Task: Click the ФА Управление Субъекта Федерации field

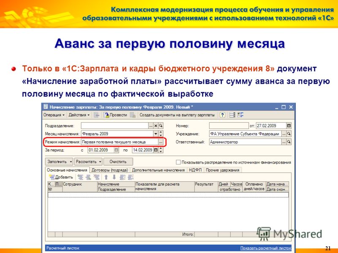Action: [x=245, y=134]
